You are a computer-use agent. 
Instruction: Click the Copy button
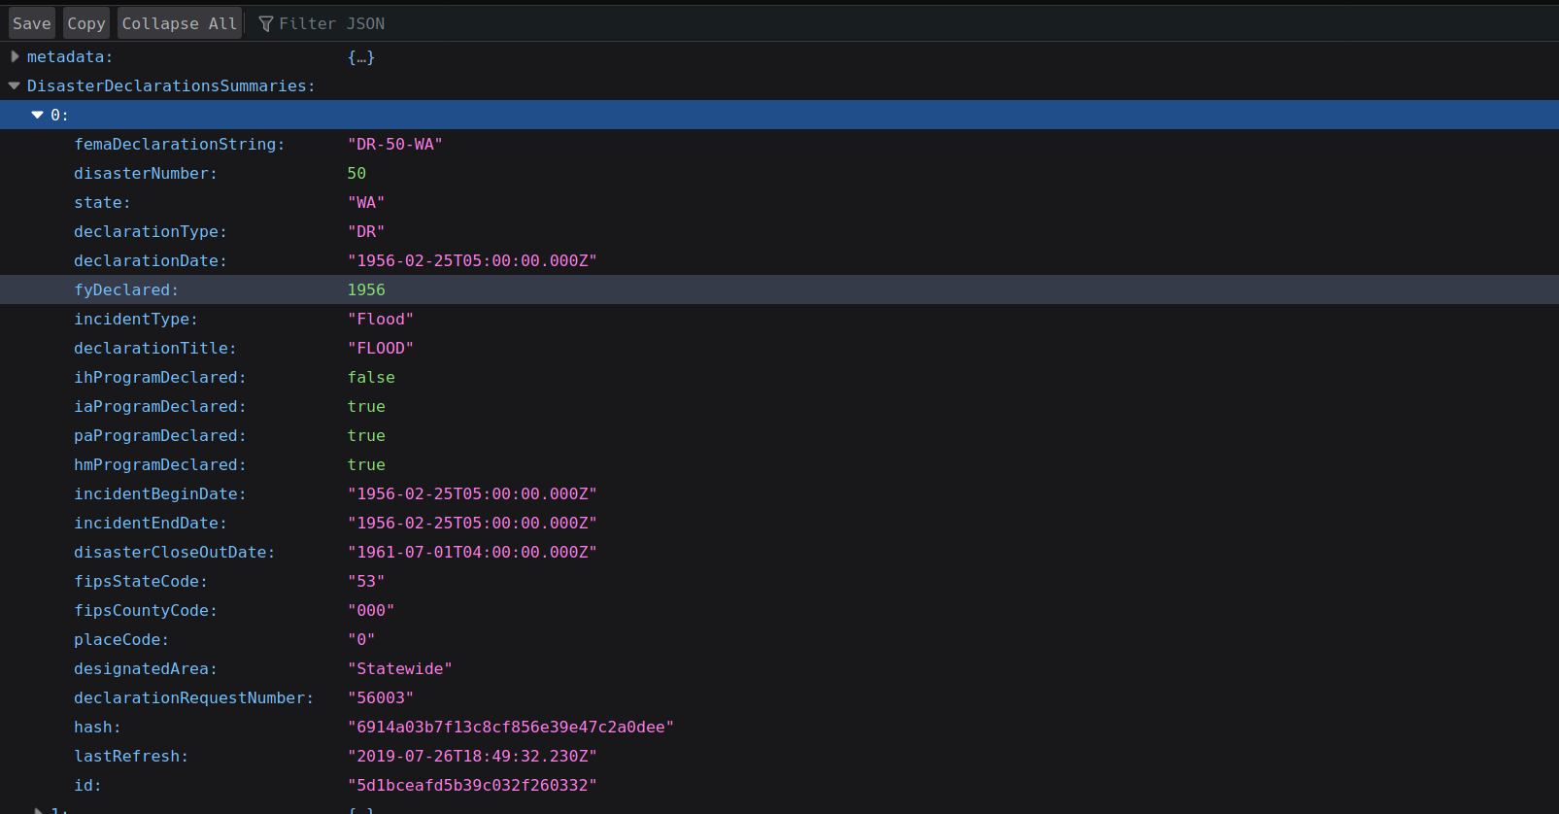pyautogui.click(x=86, y=23)
